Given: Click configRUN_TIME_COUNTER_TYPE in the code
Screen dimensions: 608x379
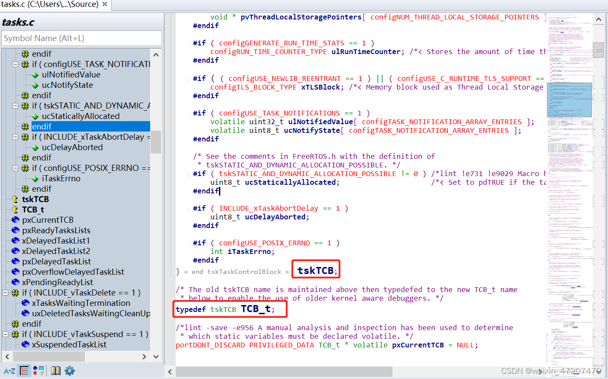Looking at the screenshot, I should [269, 51].
